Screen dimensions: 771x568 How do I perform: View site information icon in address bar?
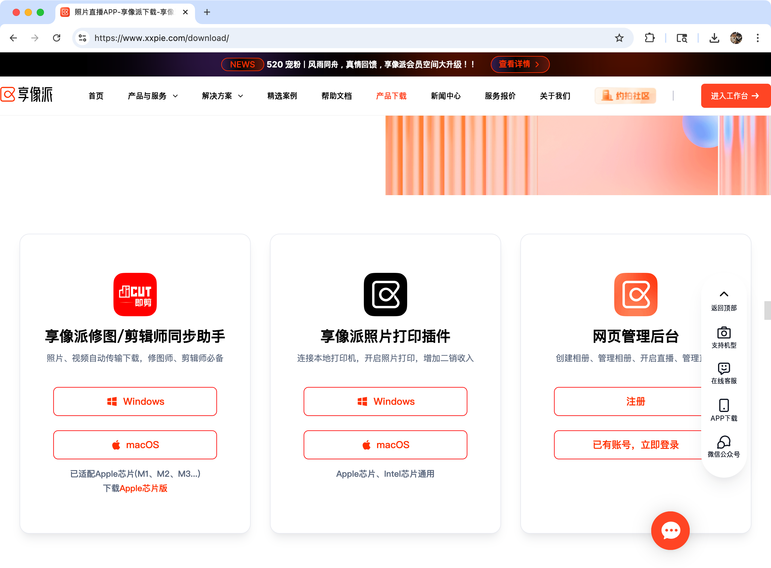[82, 38]
